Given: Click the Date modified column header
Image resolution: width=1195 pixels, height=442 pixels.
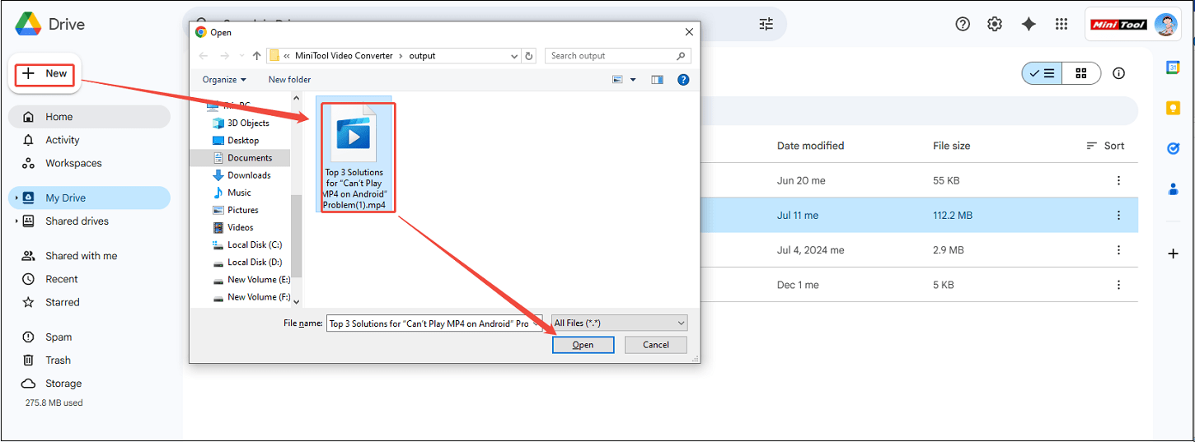Looking at the screenshot, I should click(810, 146).
